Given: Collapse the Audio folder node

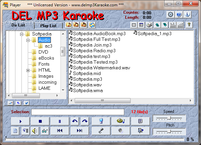Looking at the screenshot, I should pos(28,40).
